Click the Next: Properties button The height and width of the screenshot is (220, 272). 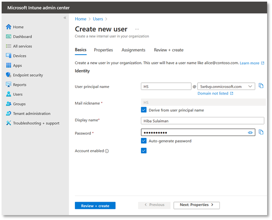click(x=196, y=205)
